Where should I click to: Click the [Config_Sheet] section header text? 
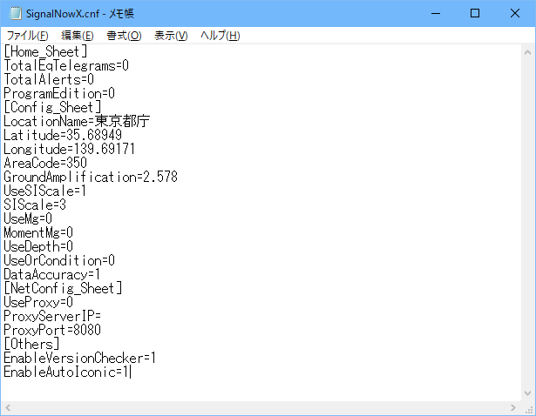point(52,107)
